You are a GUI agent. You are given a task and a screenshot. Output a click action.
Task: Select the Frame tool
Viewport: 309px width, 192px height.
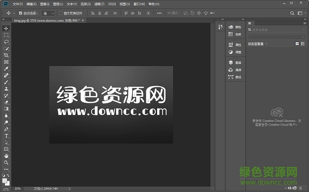click(6, 62)
